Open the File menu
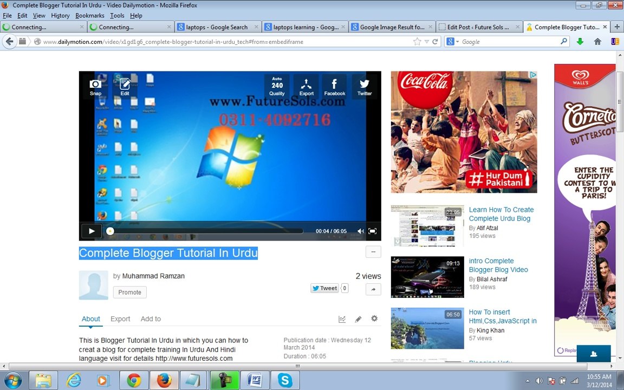The image size is (624, 390). tap(7, 16)
